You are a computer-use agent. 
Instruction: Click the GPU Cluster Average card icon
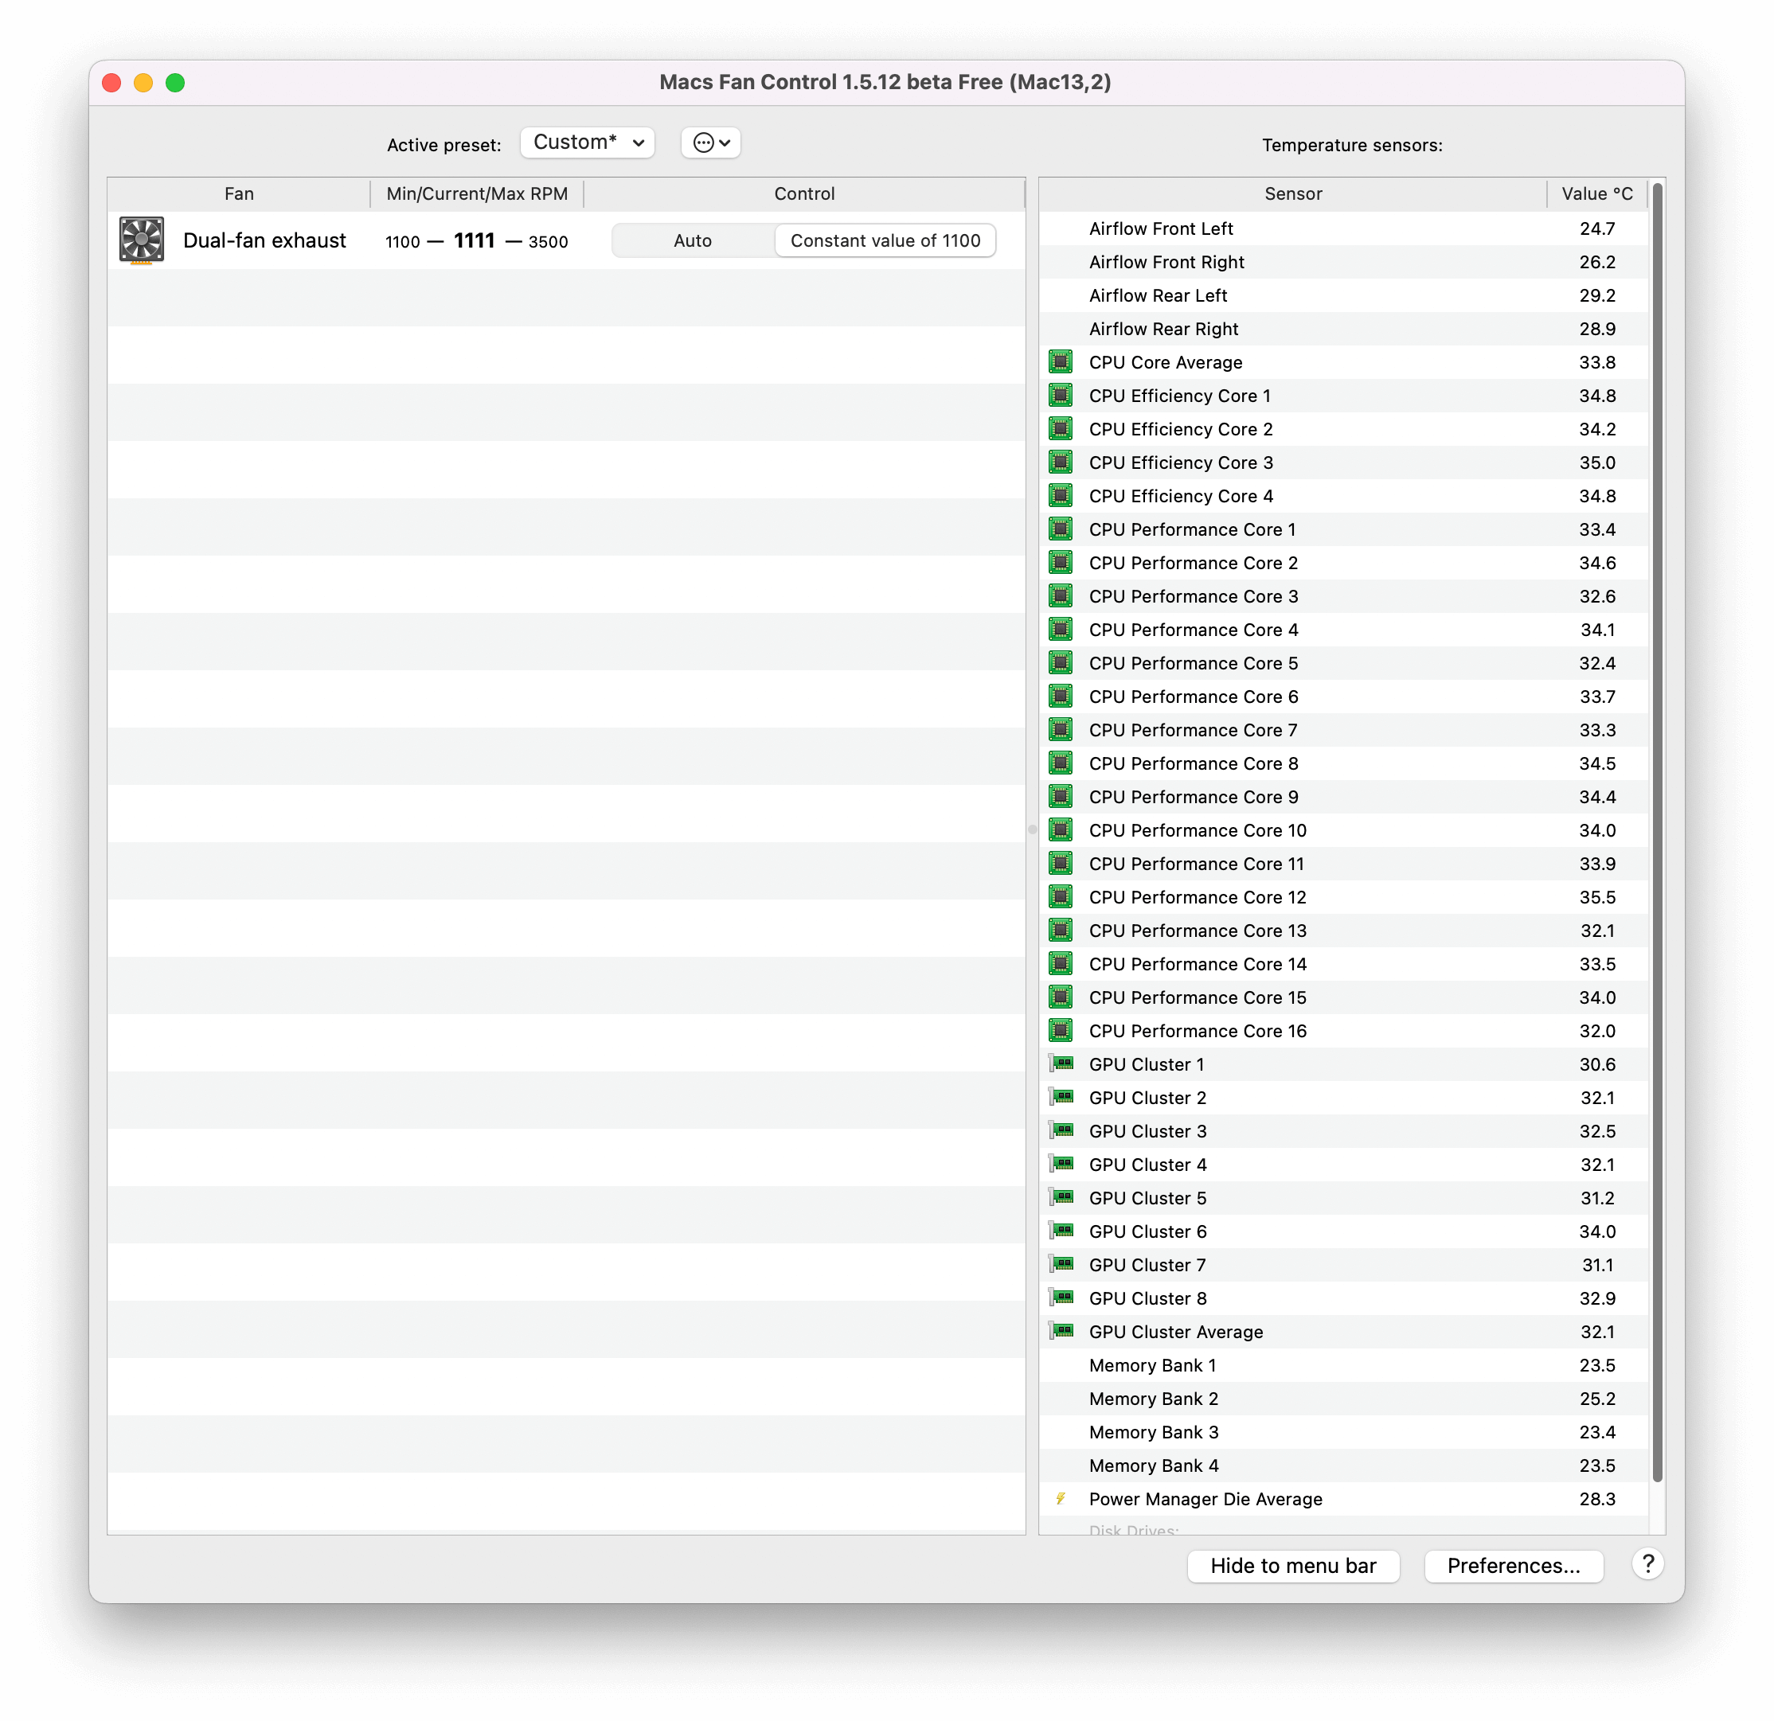click(1061, 1332)
